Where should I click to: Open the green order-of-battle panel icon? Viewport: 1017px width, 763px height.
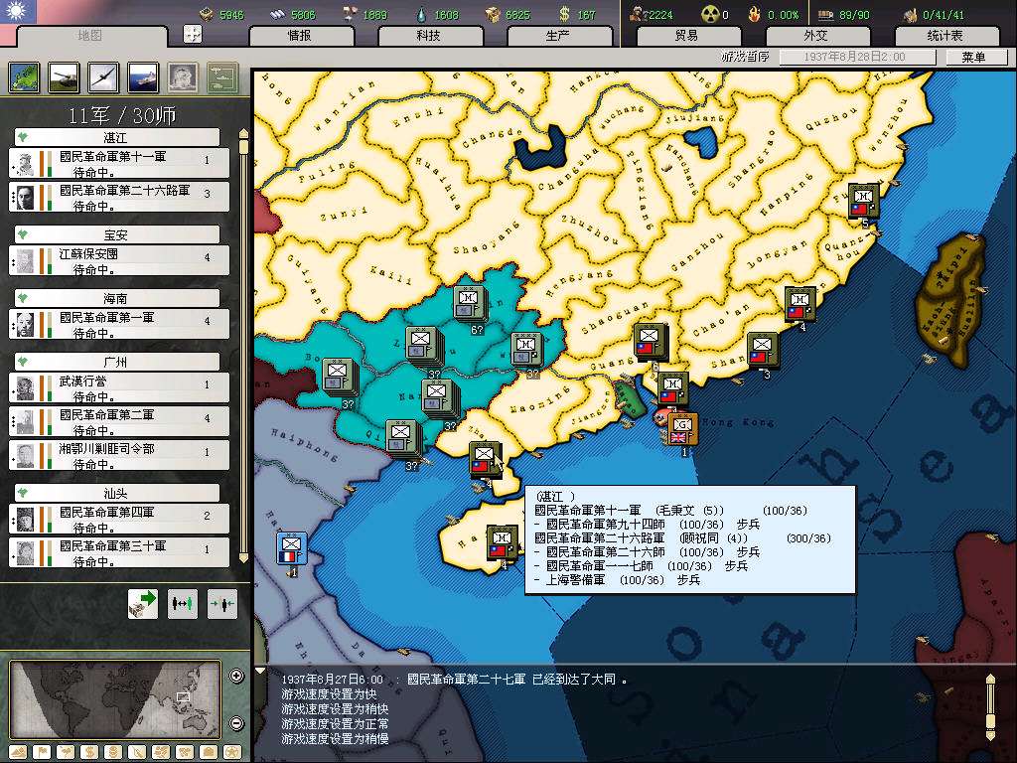pyautogui.click(x=222, y=77)
